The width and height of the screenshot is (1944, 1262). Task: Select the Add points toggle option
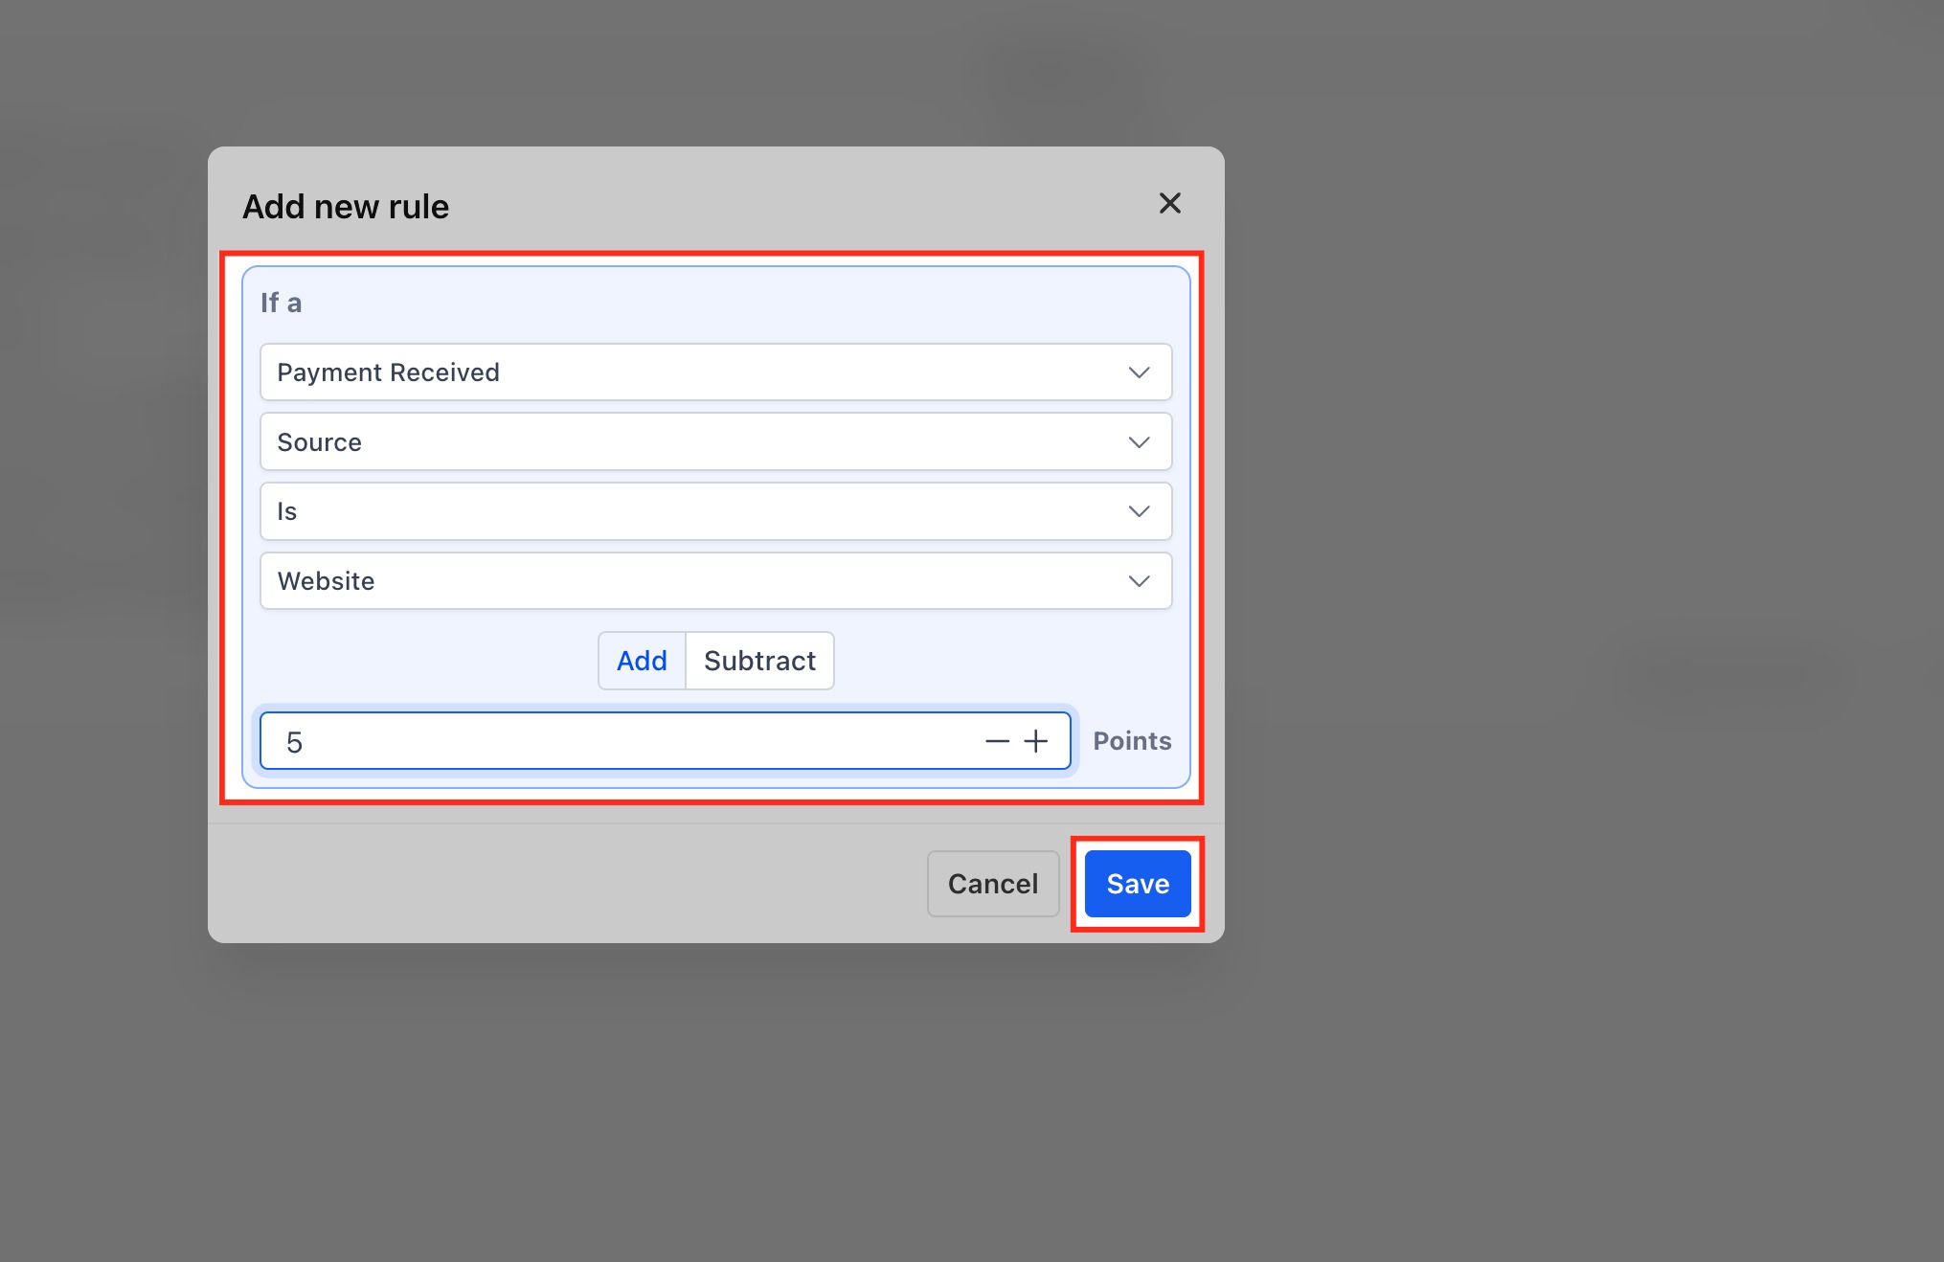pos(642,661)
